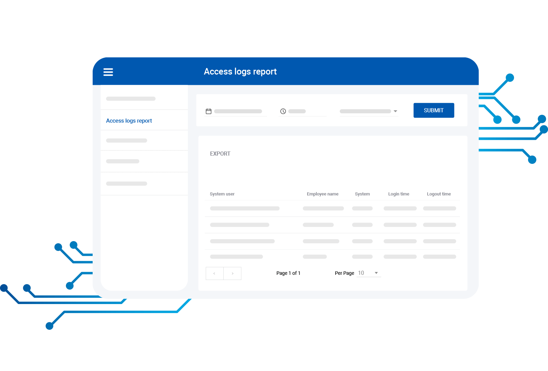Go to the next page arrow
This screenshot has width=548, height=371.
[232, 273]
